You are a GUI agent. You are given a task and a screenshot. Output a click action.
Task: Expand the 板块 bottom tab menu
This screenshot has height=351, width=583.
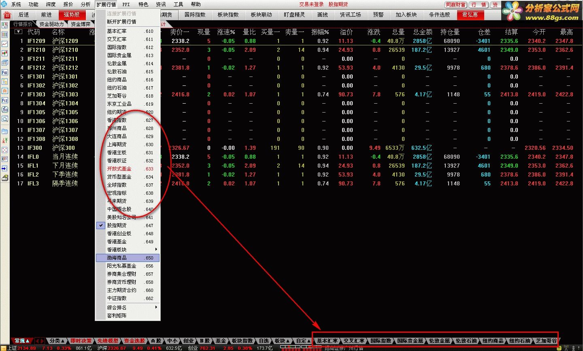click(282, 341)
